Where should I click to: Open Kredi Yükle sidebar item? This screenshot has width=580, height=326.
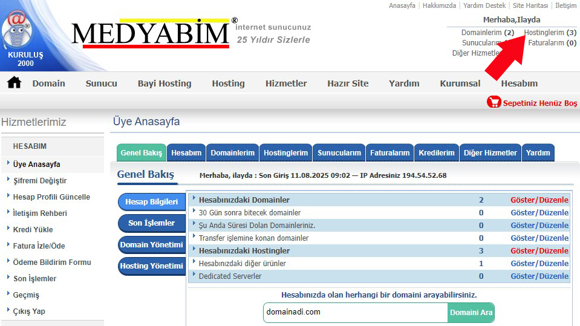(x=33, y=229)
